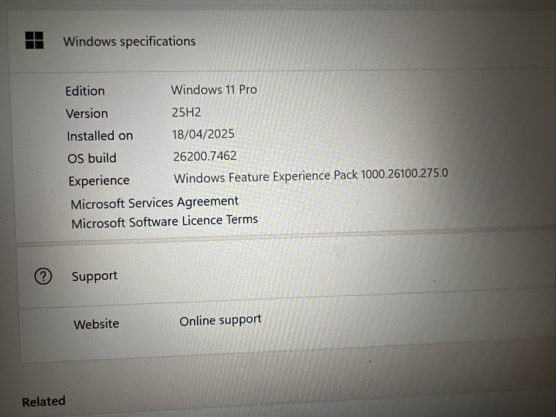Viewport: 556px width, 417px height.
Task: Select the OS build number 26200.7462
Action: point(205,156)
